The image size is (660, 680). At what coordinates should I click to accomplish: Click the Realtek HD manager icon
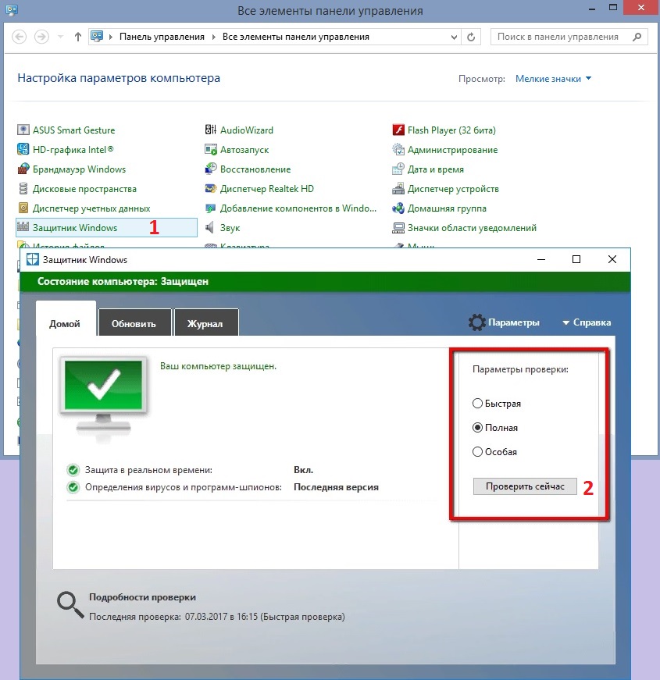210,188
